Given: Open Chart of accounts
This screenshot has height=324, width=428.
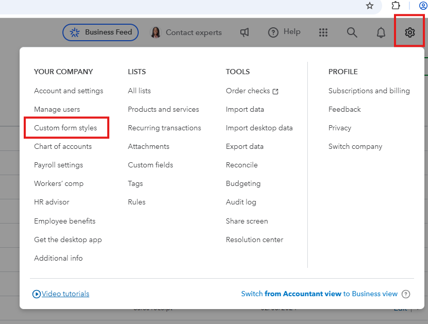Looking at the screenshot, I should (x=63, y=146).
